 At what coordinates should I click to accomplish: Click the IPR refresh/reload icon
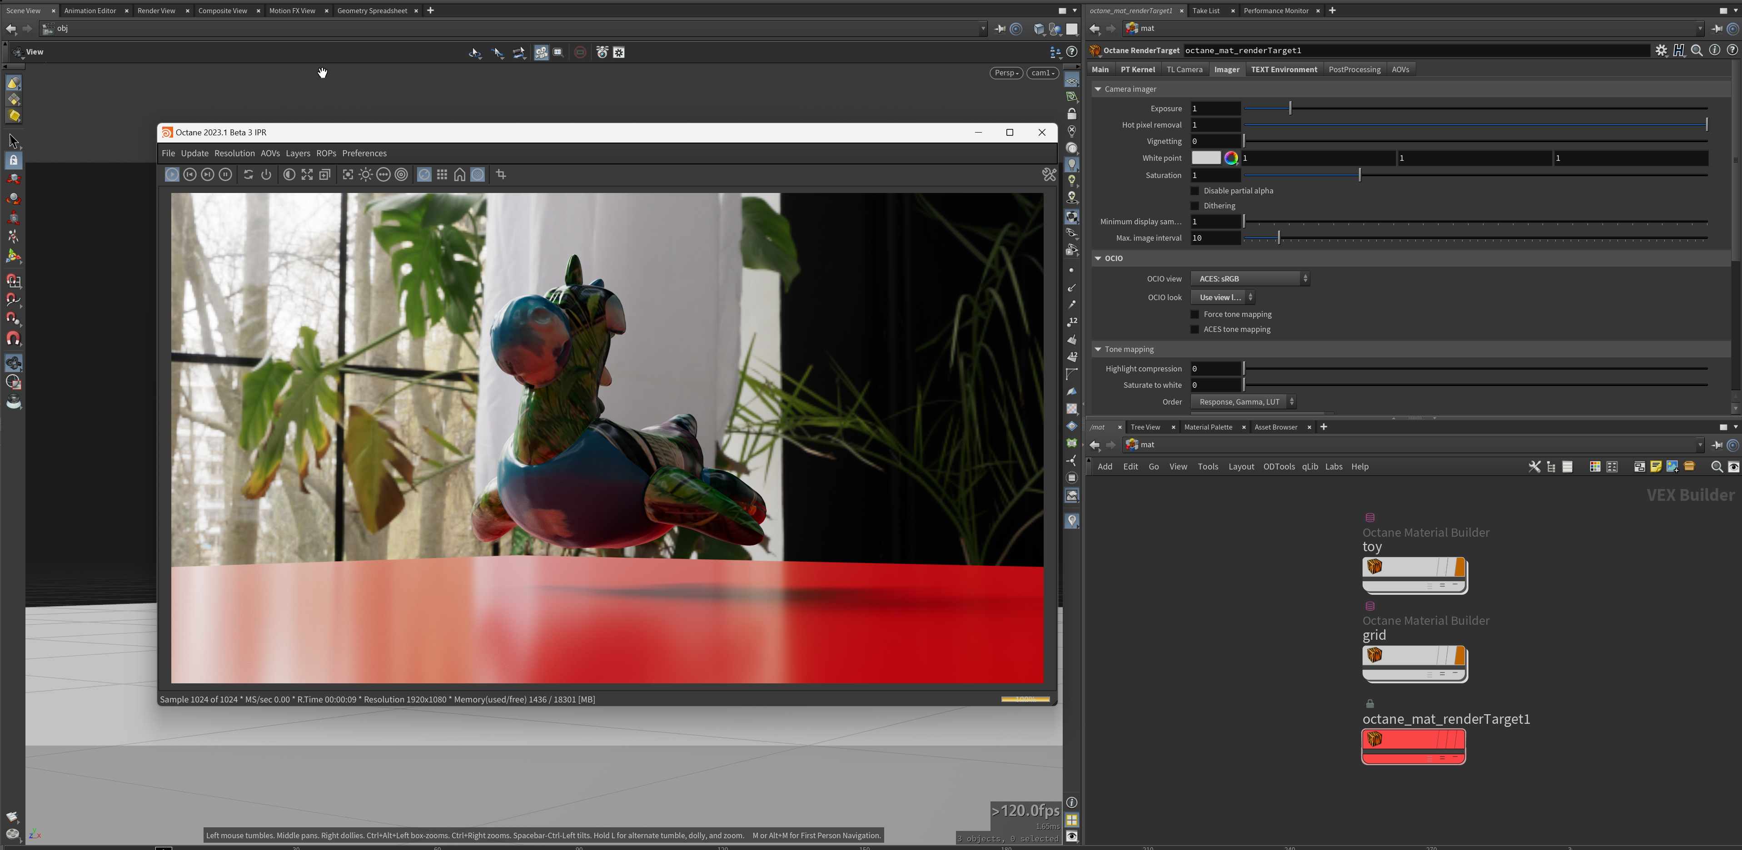tap(248, 175)
